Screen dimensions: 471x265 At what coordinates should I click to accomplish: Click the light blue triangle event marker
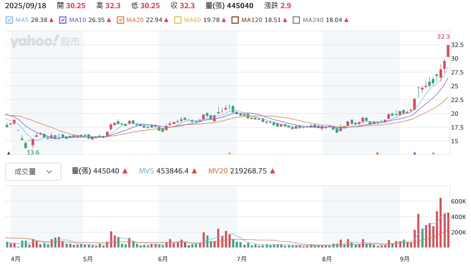click(x=433, y=153)
